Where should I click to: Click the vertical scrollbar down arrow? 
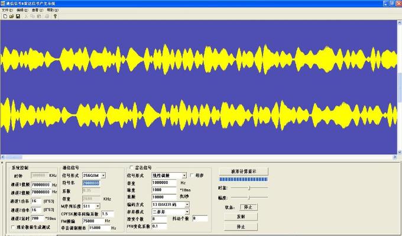[x=400, y=152]
